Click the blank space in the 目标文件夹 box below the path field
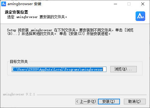 tap(75, 73)
